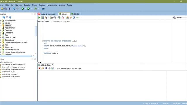Switch to Página de bienvenida tab
The height and width of the screenshot is (105, 187).
point(48,14)
